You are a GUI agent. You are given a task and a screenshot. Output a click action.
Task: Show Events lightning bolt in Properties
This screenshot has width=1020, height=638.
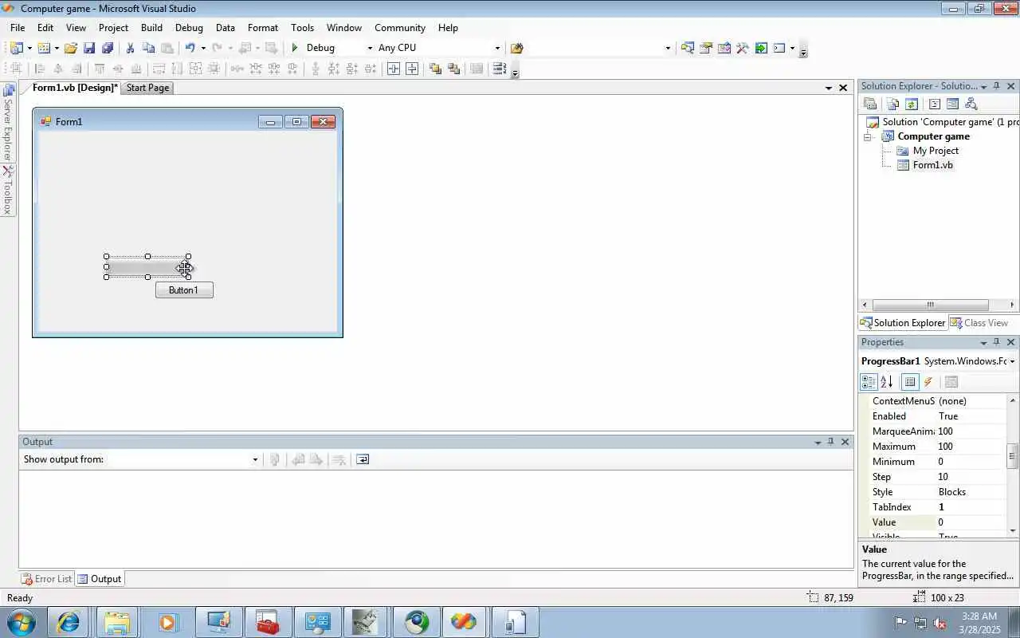[928, 382]
